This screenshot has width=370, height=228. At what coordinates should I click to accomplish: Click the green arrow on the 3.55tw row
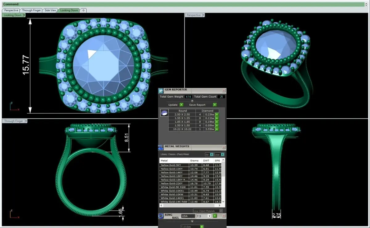(217, 129)
